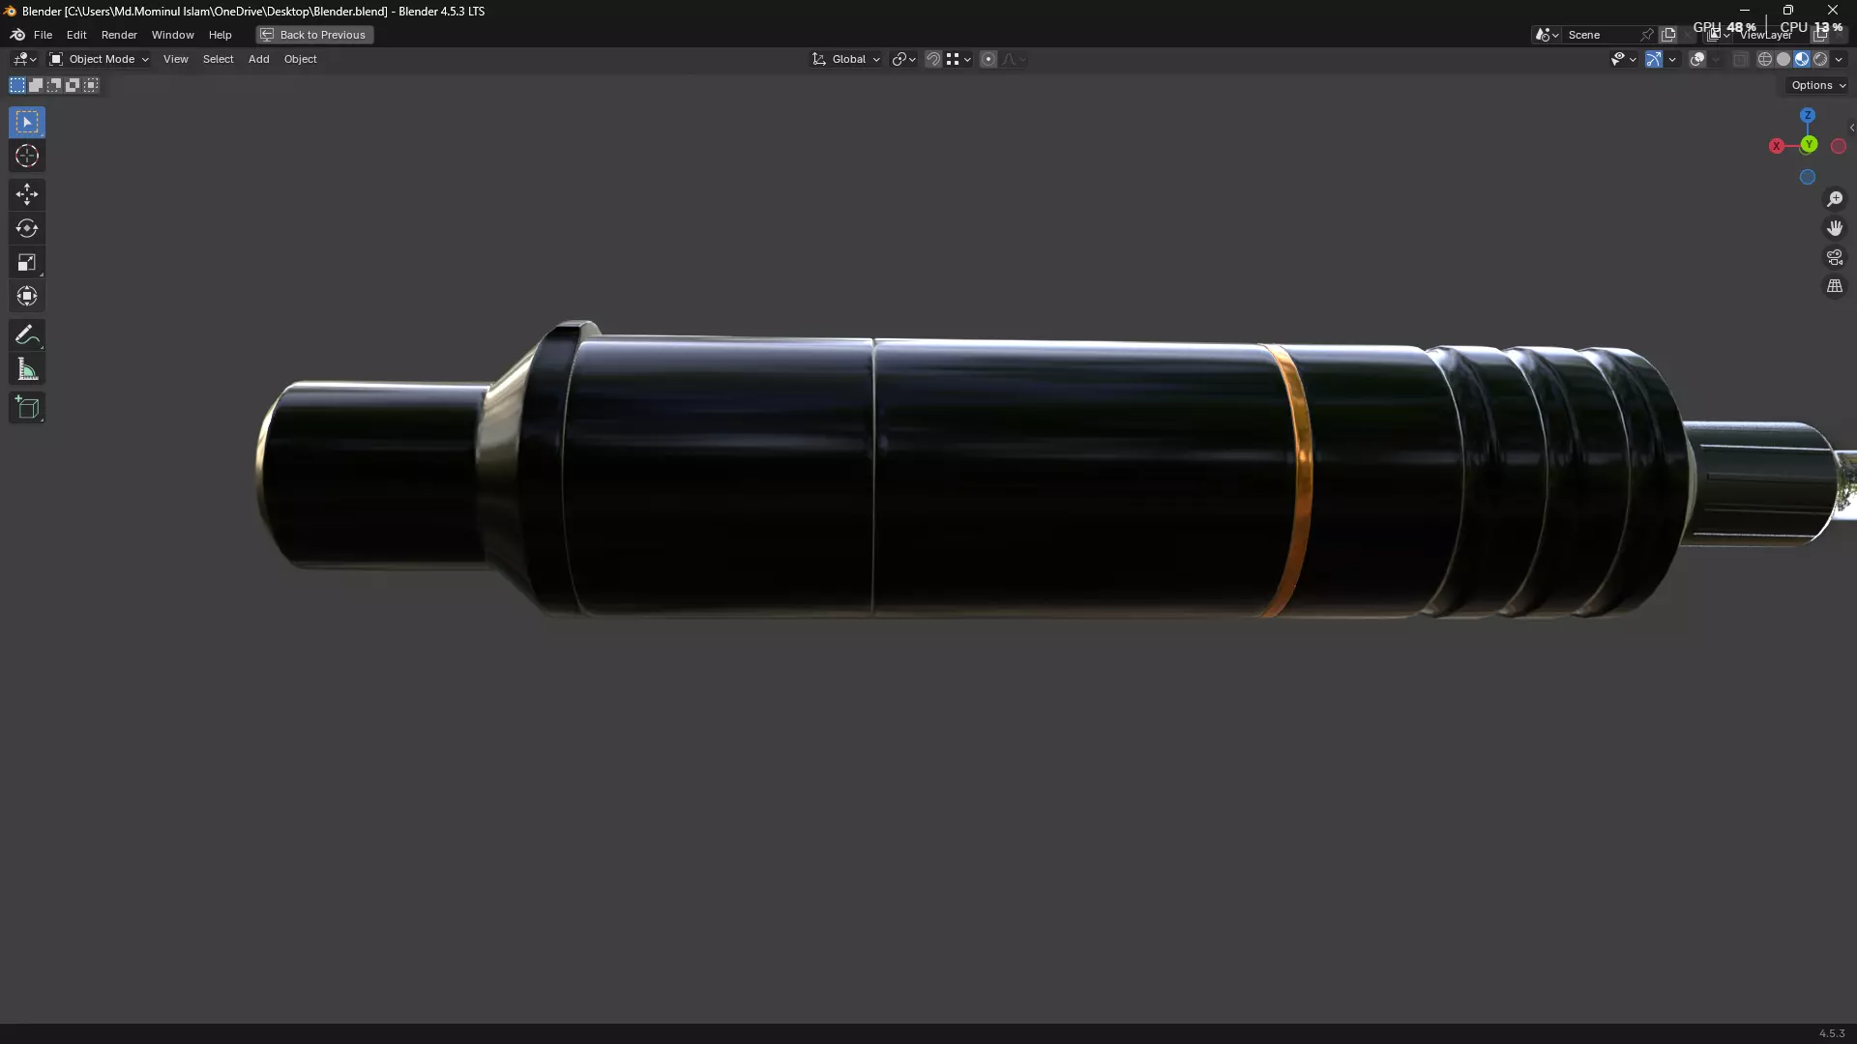
Task: Activate the 3D Cursor tool
Action: (x=27, y=156)
